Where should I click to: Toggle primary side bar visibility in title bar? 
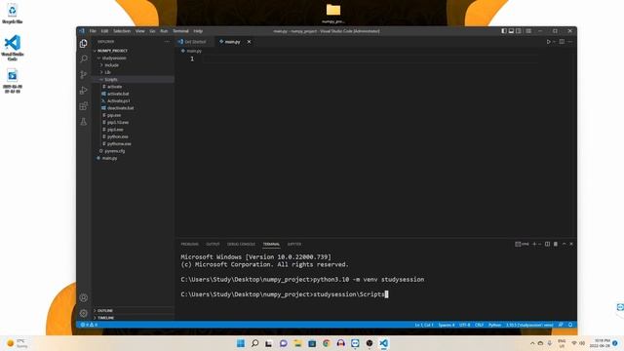click(x=504, y=31)
